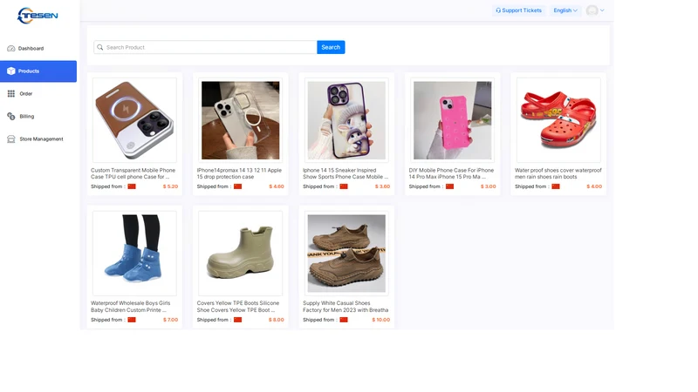This screenshot has height=392, width=698.
Task: Click the clear phone case product image
Action: [x=241, y=120]
